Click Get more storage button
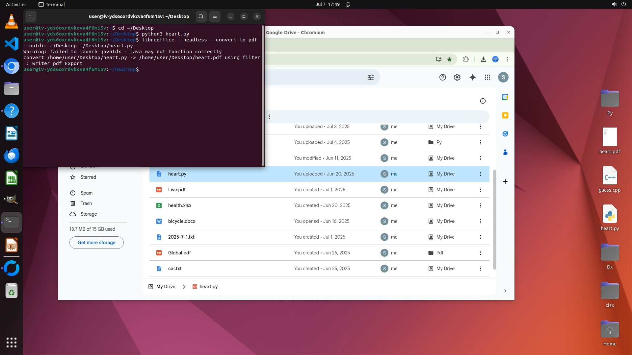The height and width of the screenshot is (355, 632). pos(96,243)
